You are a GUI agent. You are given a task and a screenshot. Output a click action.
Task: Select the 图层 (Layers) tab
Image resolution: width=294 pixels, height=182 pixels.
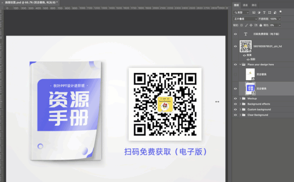[x=236, y=5]
